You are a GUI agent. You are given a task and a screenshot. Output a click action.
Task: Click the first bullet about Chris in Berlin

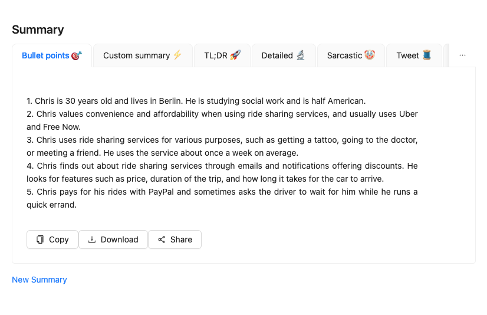[x=196, y=101]
